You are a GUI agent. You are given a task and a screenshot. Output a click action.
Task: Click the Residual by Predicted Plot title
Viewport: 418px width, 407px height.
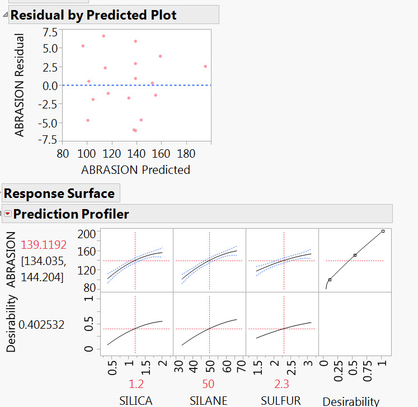[x=93, y=15]
